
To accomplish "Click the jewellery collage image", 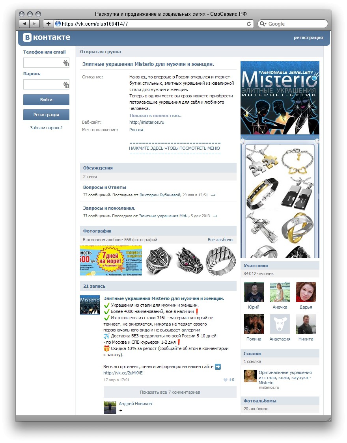I will pos(280,198).
